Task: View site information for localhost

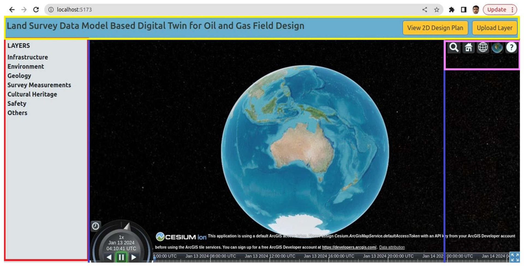Action: [51, 10]
